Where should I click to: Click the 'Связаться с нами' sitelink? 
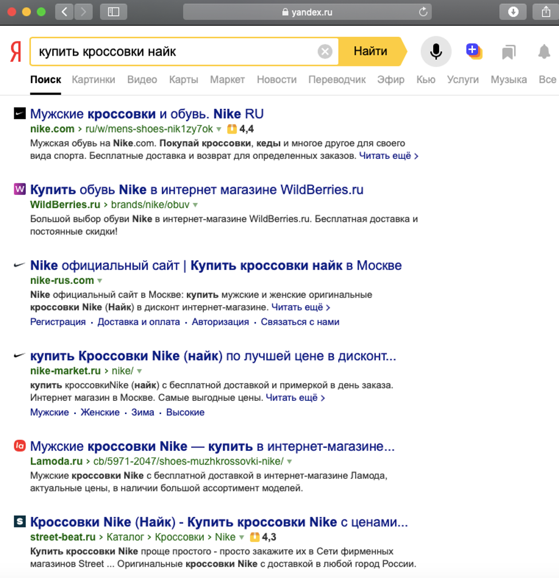300,322
